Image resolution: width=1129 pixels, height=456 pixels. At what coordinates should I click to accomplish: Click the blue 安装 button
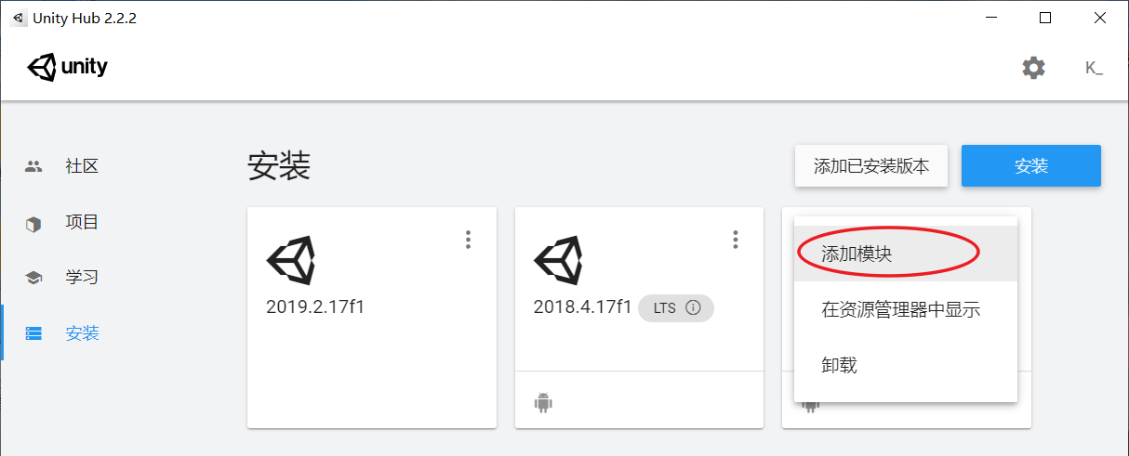(x=1030, y=166)
